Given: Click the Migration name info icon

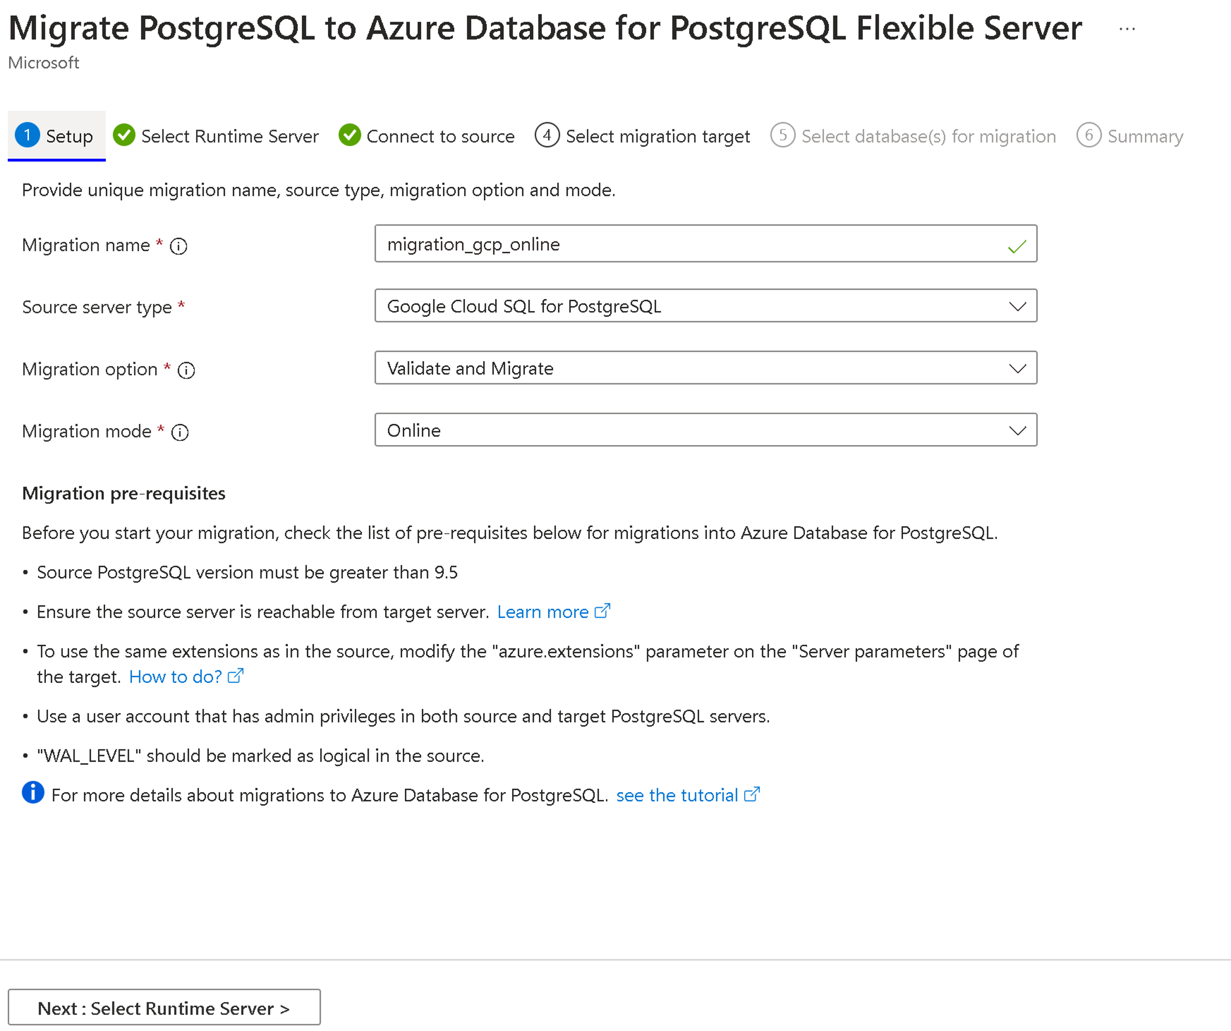Looking at the screenshot, I should (178, 246).
